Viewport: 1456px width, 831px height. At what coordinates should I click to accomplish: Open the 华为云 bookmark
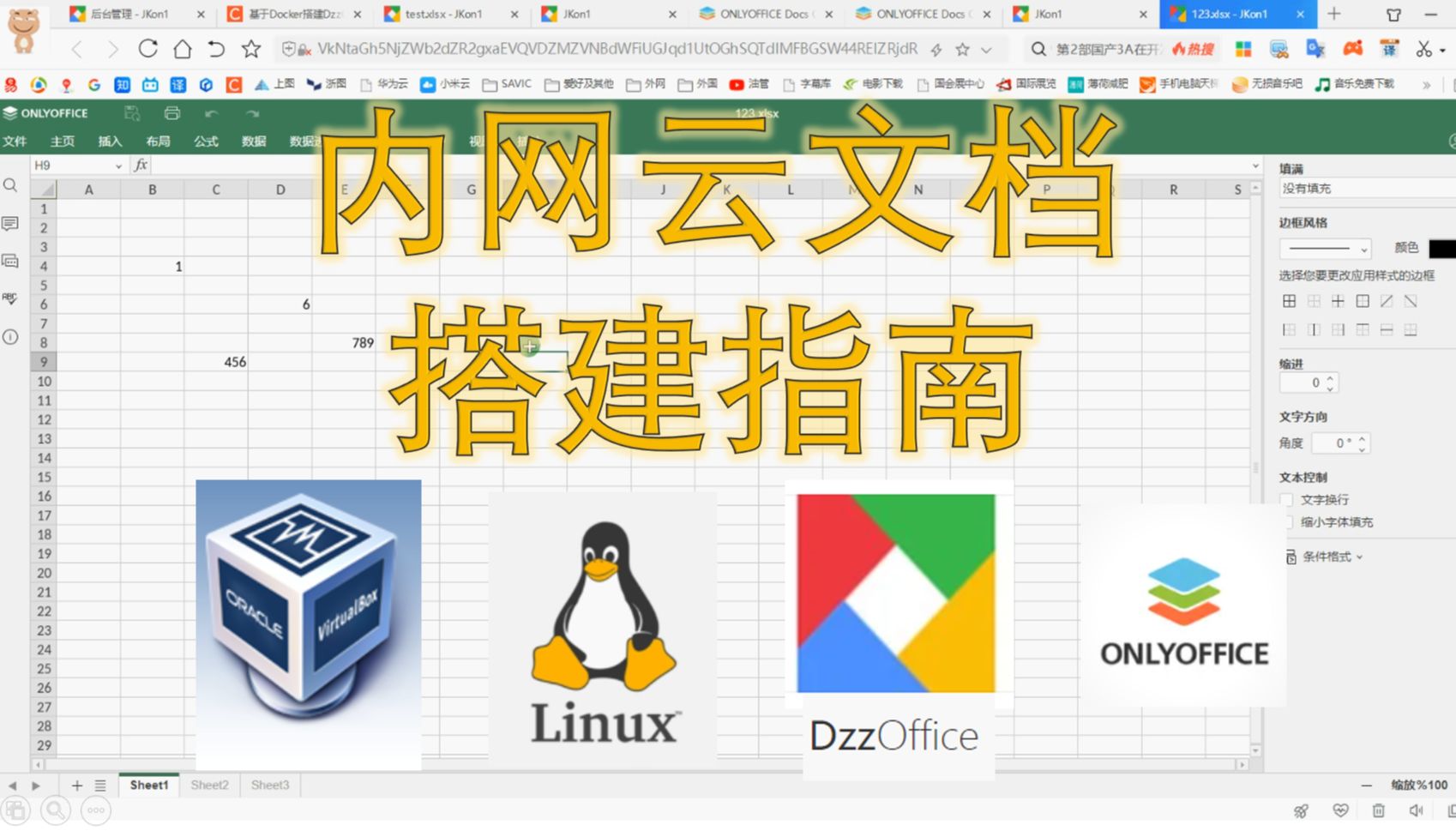384,84
